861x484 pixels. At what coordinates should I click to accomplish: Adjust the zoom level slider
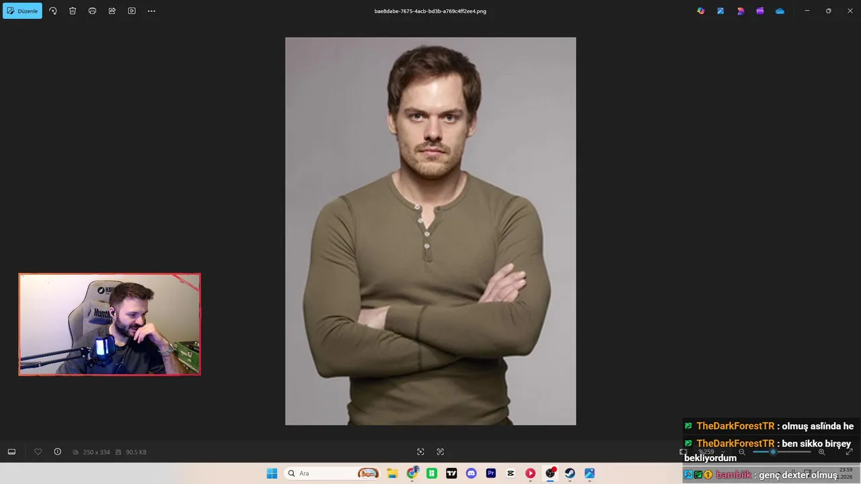coord(782,452)
